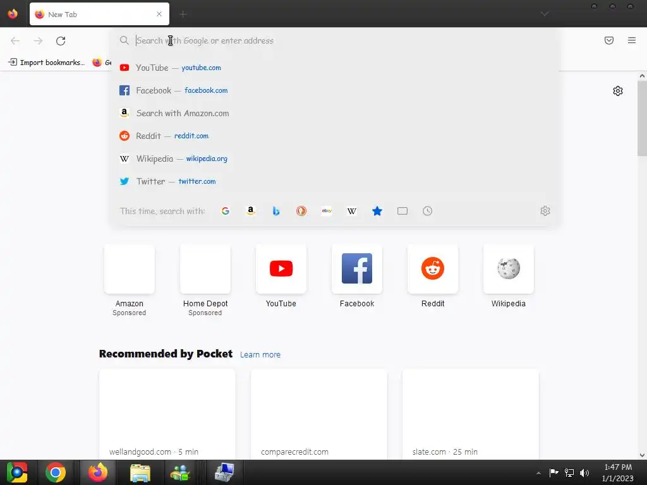
Task: Show hidden tray icons arrow
Action: point(538,473)
